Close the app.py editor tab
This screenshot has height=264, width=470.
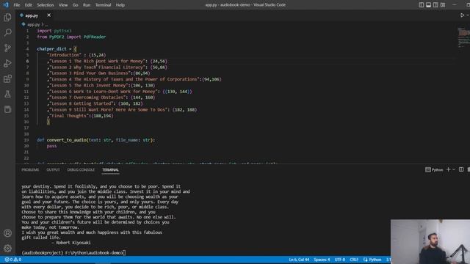click(49, 15)
